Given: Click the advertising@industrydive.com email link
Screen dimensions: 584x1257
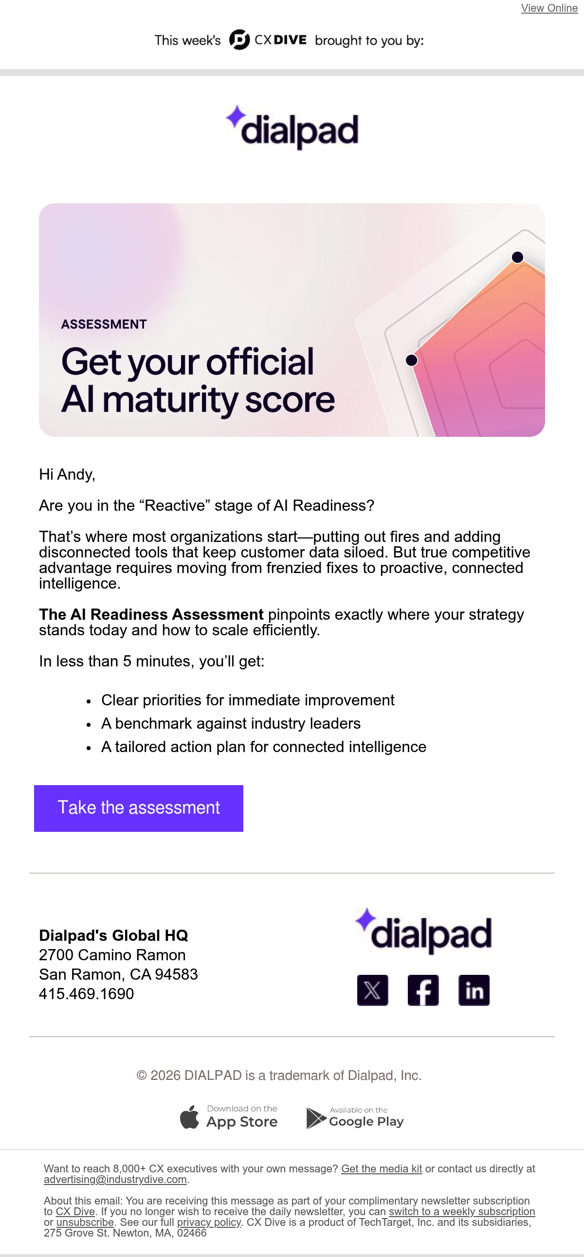Looking at the screenshot, I should (115, 1180).
